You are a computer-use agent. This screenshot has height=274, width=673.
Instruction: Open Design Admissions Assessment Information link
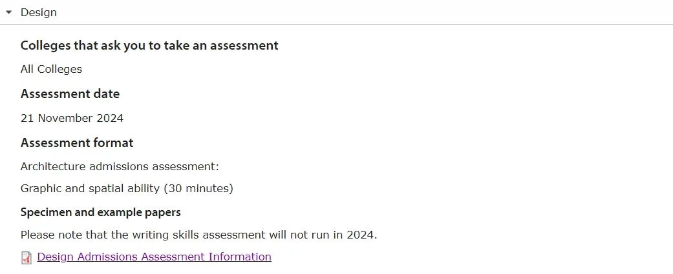pyautogui.click(x=154, y=257)
